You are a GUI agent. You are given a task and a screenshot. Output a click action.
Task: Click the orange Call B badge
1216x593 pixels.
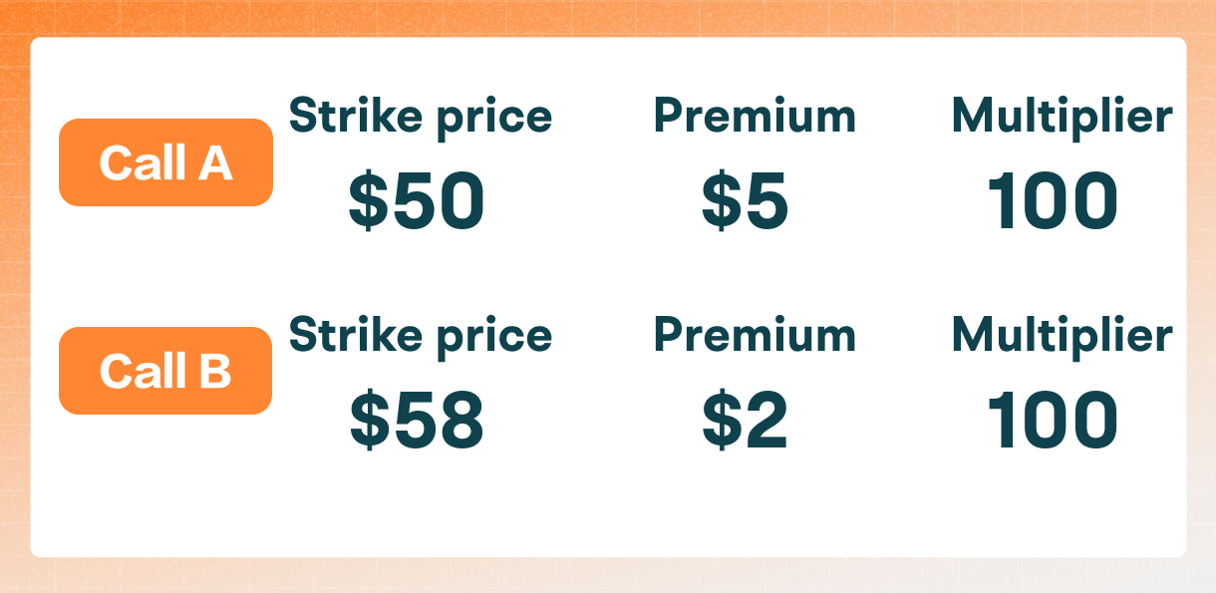coord(165,371)
